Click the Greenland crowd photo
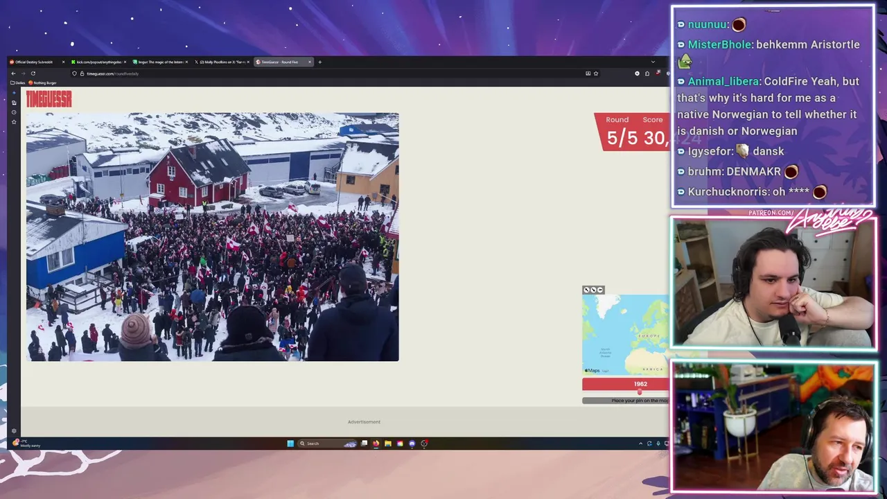Viewport: 887px width, 499px height. 212,237
